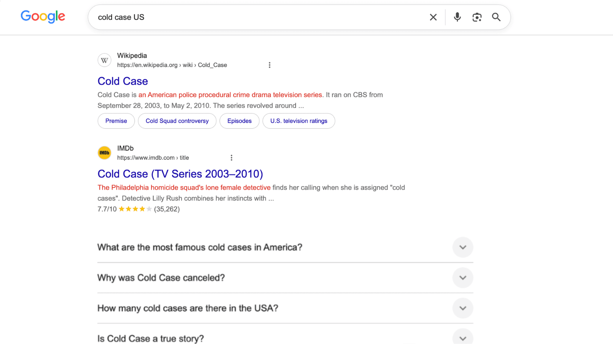The height and width of the screenshot is (344, 613).
Task: Click the IMDb URL 'https://www.imdb.com › title'
Action: (x=153, y=157)
